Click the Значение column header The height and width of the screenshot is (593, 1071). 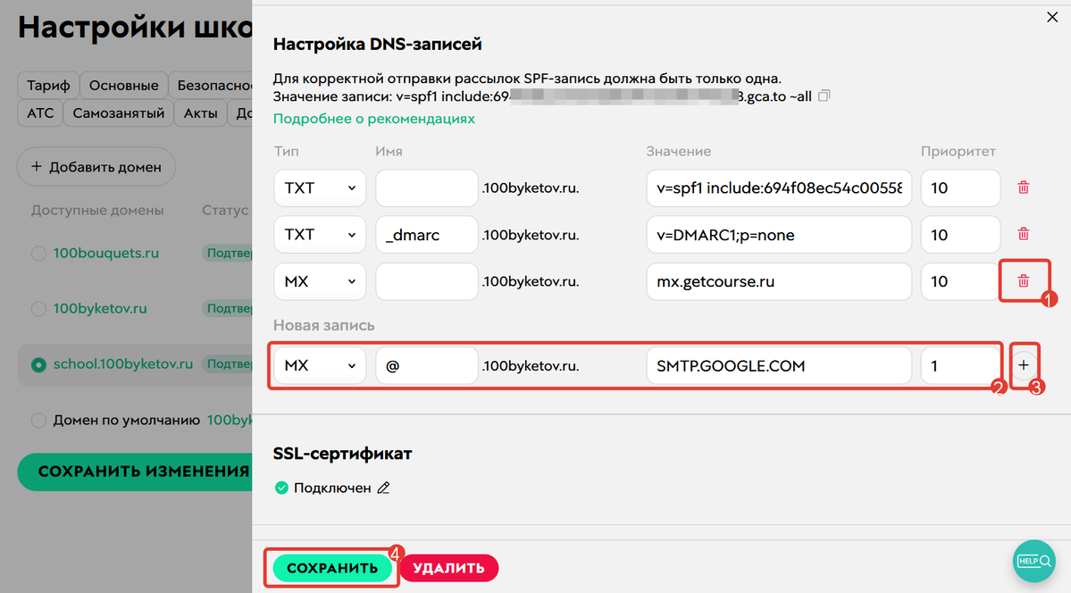tap(678, 152)
